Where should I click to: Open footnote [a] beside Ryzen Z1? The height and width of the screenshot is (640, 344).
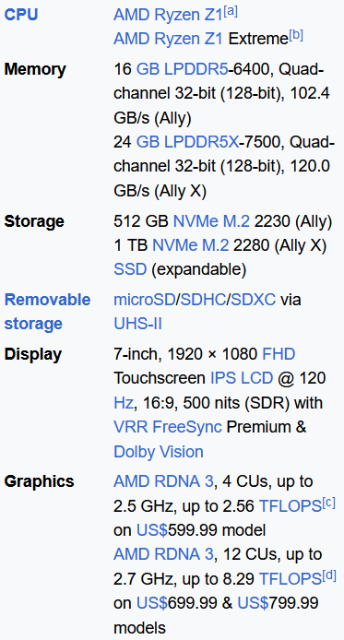click(231, 11)
